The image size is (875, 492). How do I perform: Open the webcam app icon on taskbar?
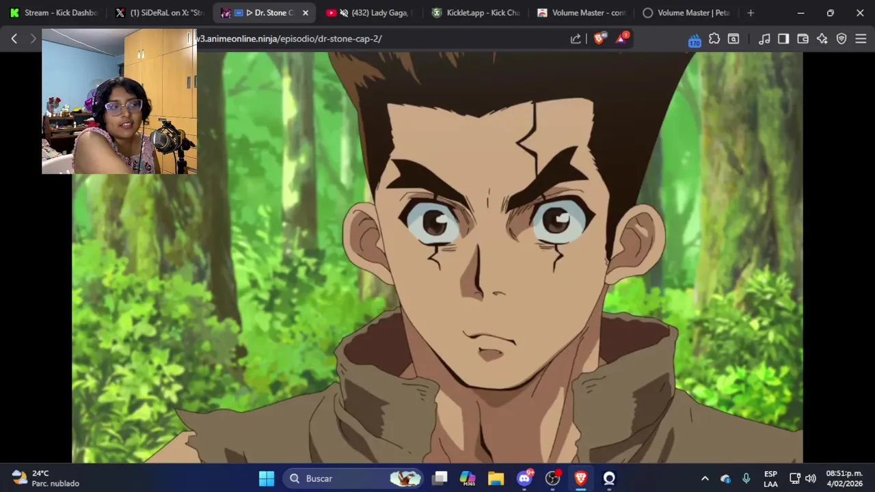(x=609, y=478)
